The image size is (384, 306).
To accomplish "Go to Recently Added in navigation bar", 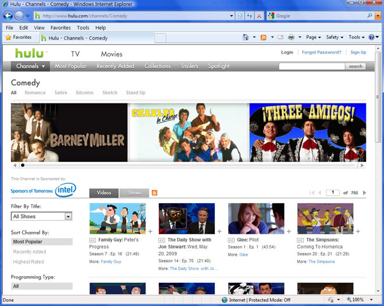I will click(115, 66).
